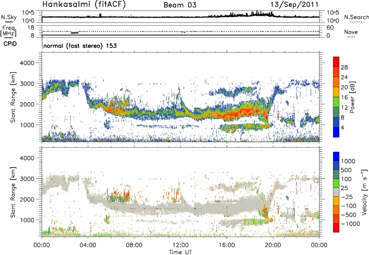369x255 pixels.
Task: Click the text 'normal (fast stereo) 153'
Action: pos(80,46)
